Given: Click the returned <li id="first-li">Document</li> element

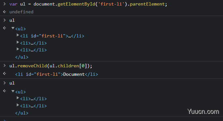Looking at the screenshot, I should [56, 74].
